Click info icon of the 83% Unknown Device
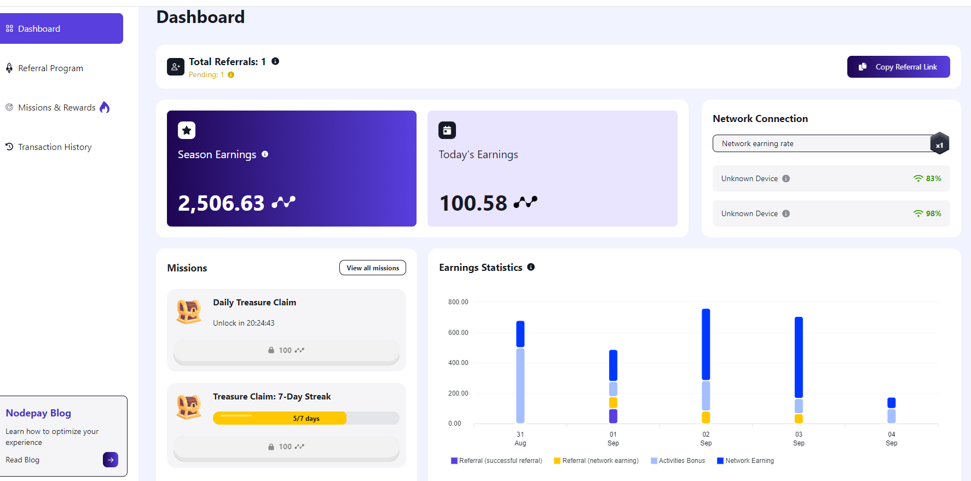The height and width of the screenshot is (481, 971). (786, 178)
